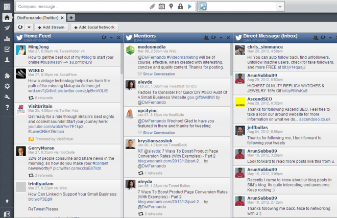Open the su.pr/1byLr9 link in MingJong's tweet
The image size is (337, 218).
pos(80,62)
